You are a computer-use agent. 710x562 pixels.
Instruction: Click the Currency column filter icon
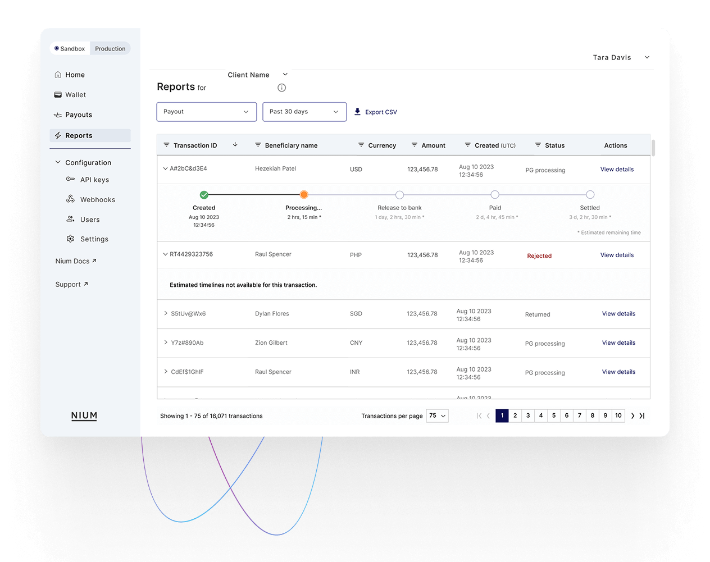pyautogui.click(x=361, y=145)
